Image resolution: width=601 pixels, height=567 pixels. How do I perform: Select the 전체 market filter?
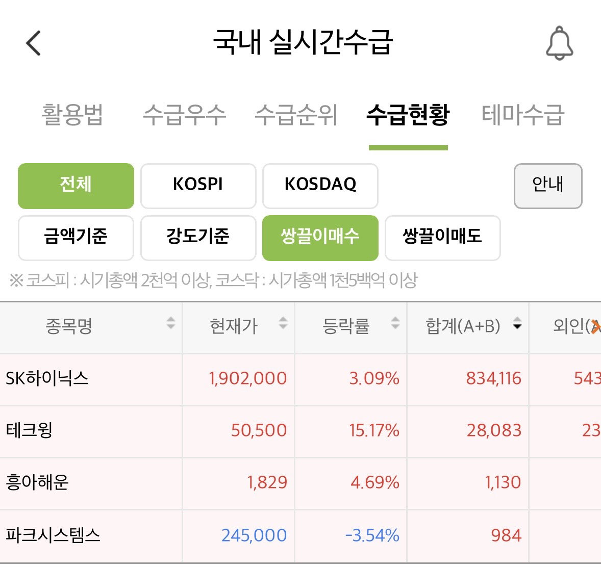coord(76,186)
